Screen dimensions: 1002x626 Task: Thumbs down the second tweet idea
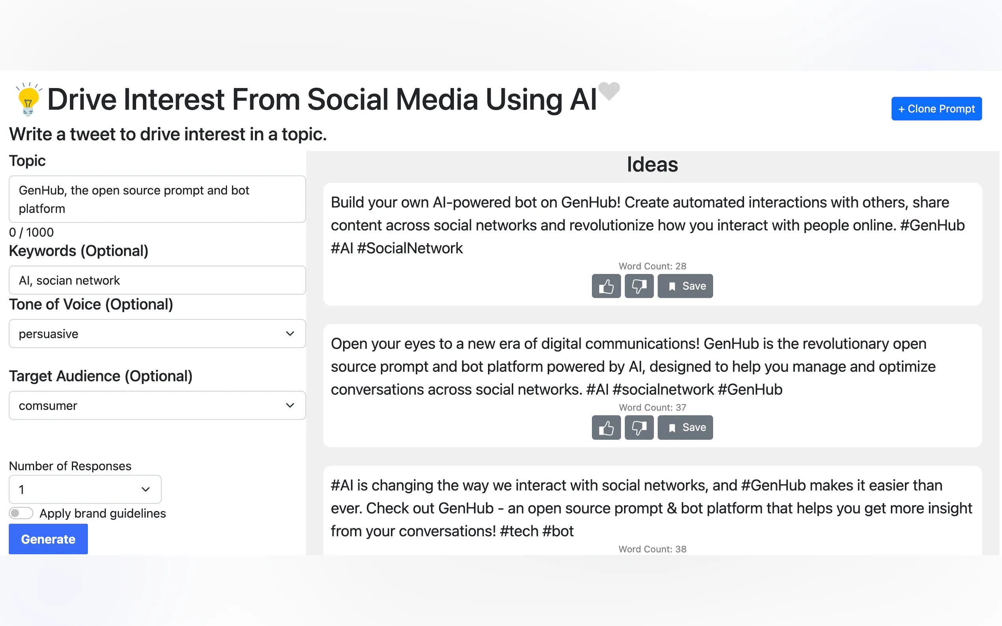pyautogui.click(x=639, y=427)
